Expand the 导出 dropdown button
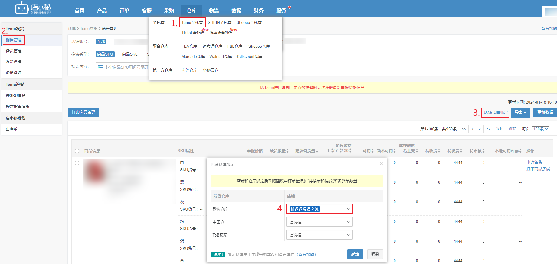Viewport: 557px width, 264px height. pyautogui.click(x=520, y=112)
